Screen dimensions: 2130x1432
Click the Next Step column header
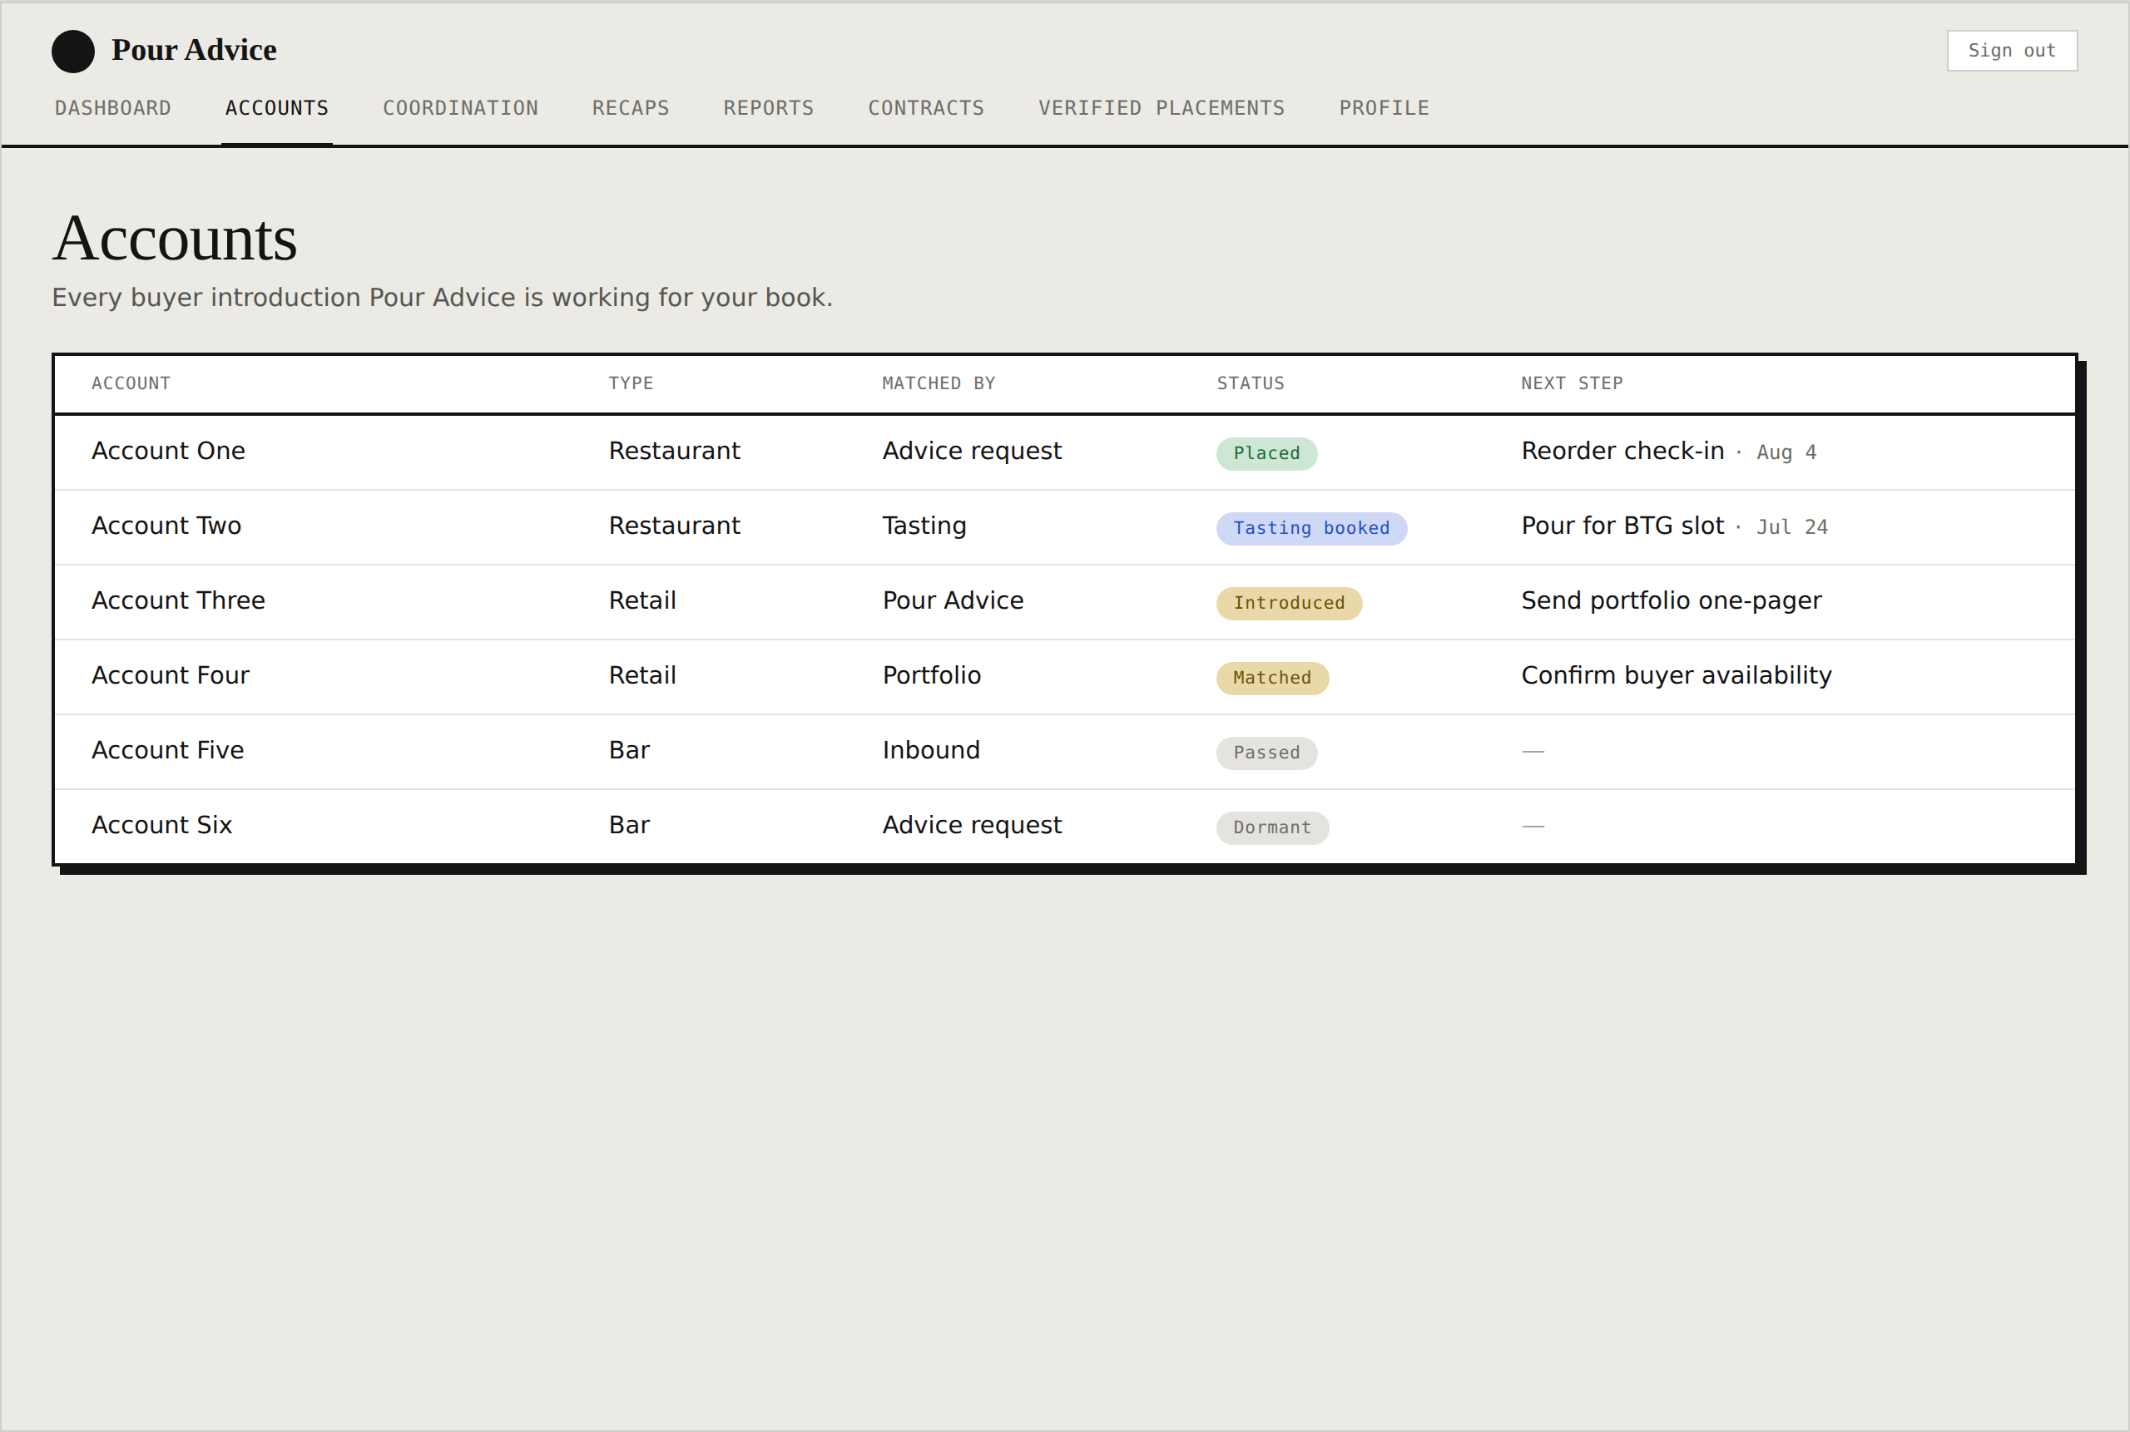tap(1572, 383)
